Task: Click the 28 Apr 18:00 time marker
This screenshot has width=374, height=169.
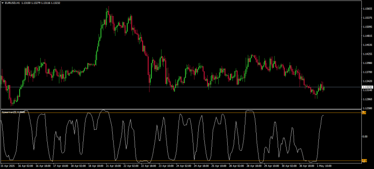Action: click(x=254, y=165)
